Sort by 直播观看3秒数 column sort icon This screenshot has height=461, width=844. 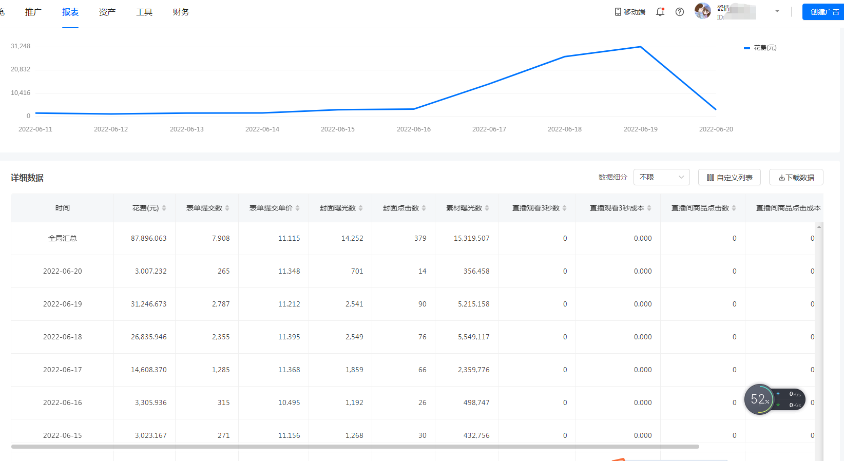565,208
